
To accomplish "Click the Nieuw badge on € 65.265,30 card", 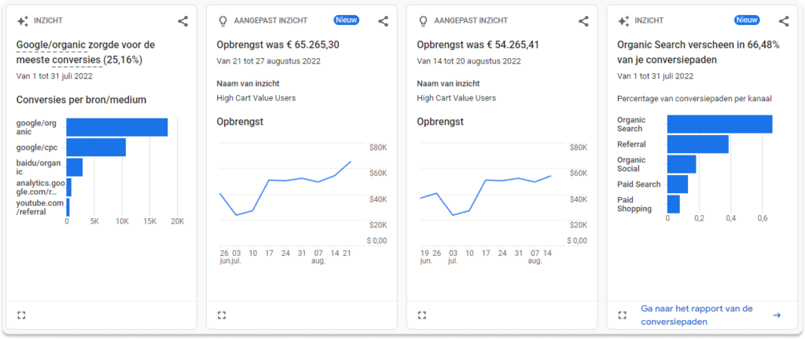I will pos(346,20).
